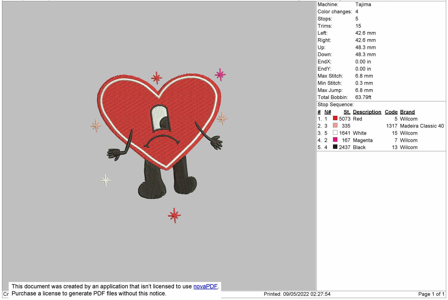Viewport: 448px width, 300px height.
Task: Click the Page 1 of 1 indicator
Action: pyautogui.click(x=431, y=294)
